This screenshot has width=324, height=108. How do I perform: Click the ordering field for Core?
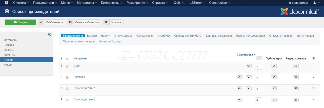pyautogui.click(x=258, y=67)
